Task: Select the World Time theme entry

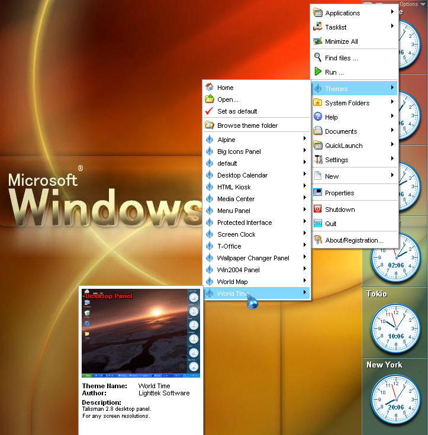Action: click(257, 293)
